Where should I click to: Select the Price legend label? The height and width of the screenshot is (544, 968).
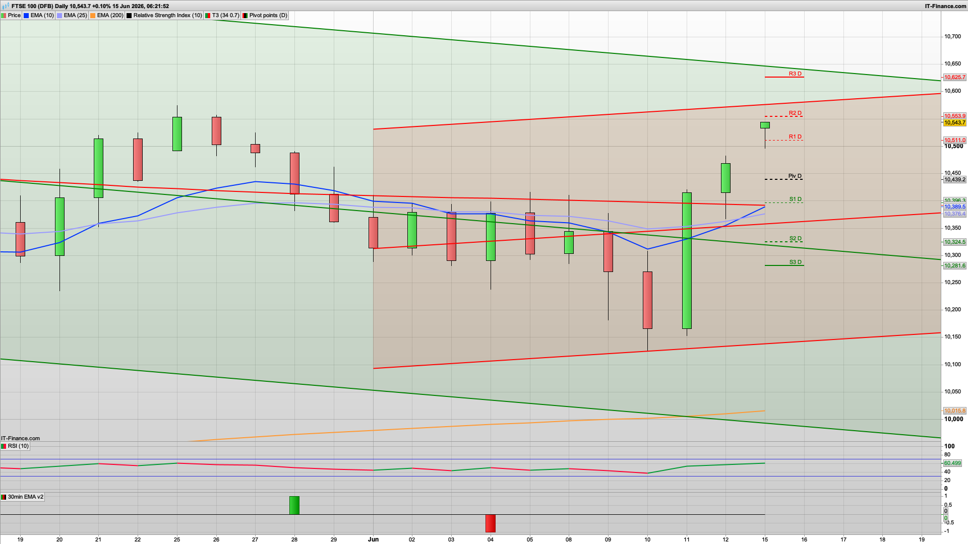[14, 16]
